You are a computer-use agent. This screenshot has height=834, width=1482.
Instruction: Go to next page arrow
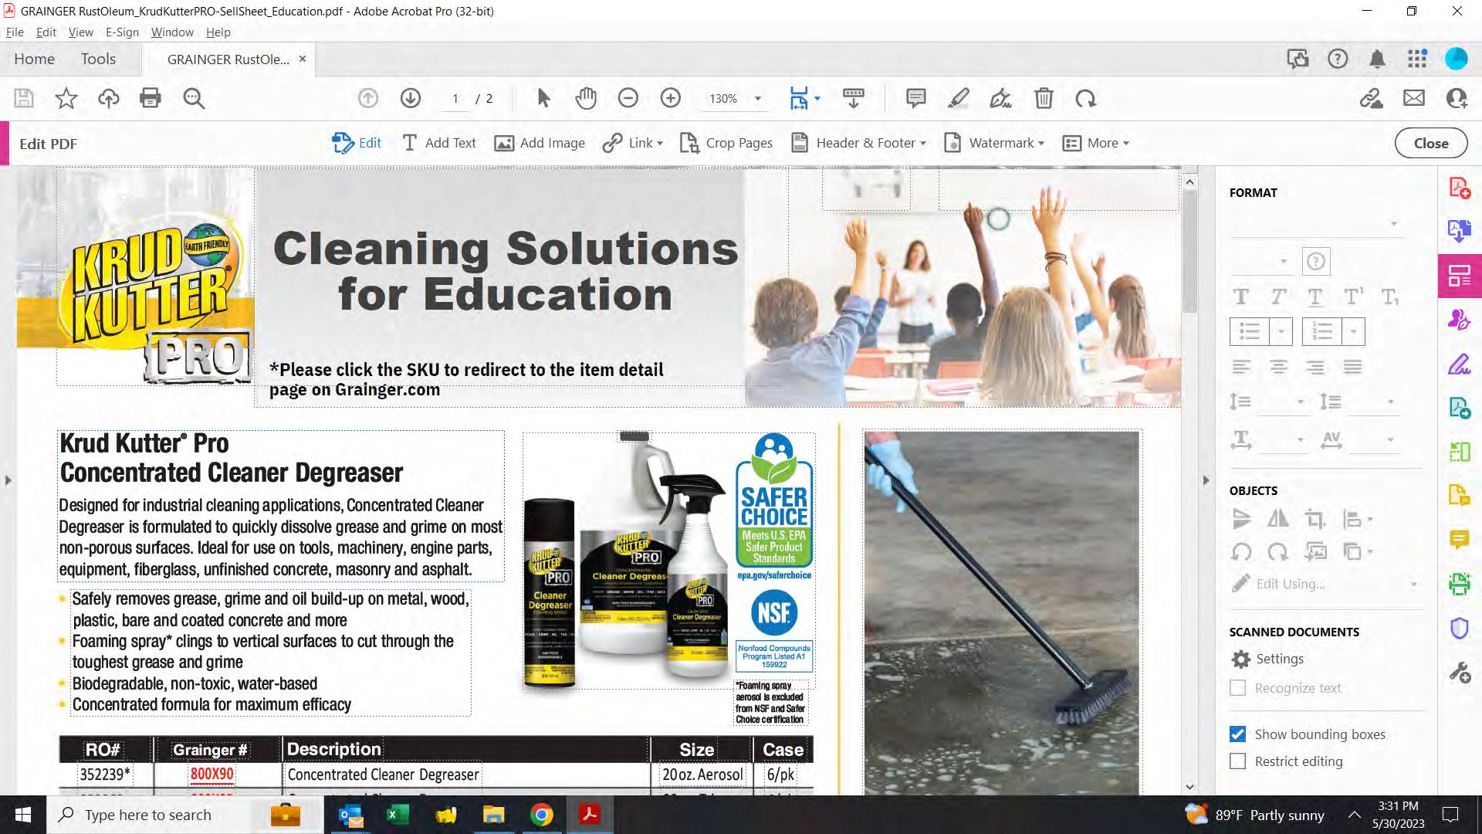tap(411, 98)
